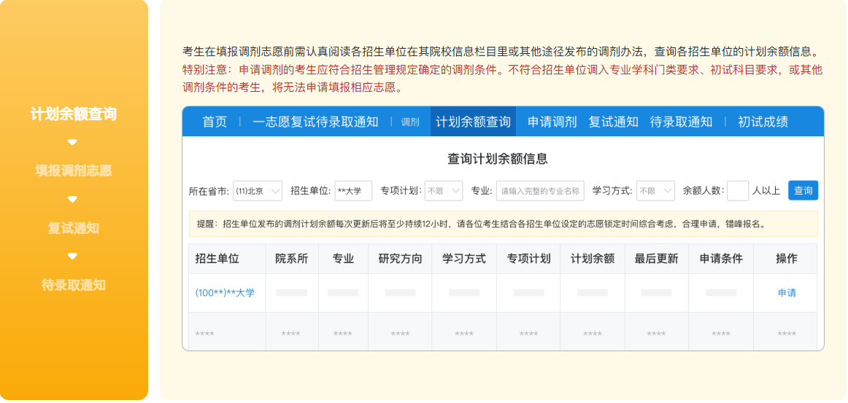Viewport: 848px width, 403px height.
Task: Go to the 首页 tab
Action: (215, 122)
